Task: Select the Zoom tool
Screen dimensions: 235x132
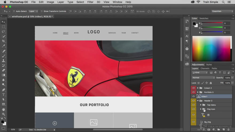Action: [3, 114]
